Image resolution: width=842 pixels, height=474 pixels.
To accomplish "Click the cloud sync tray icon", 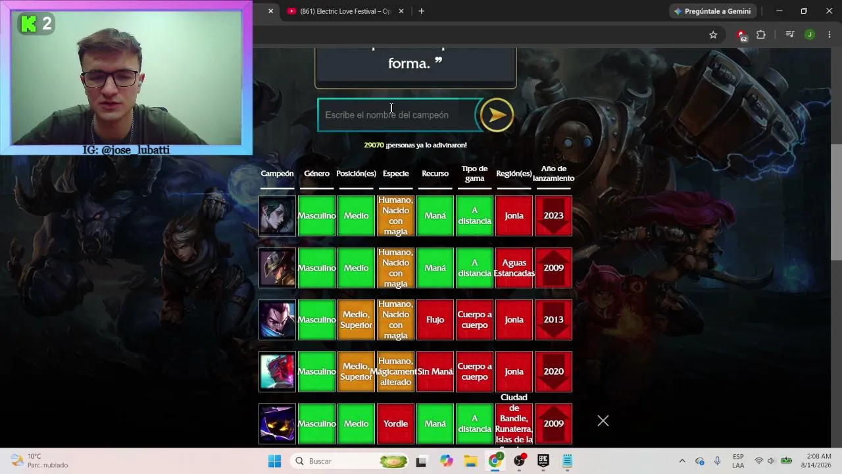I will click(700, 461).
